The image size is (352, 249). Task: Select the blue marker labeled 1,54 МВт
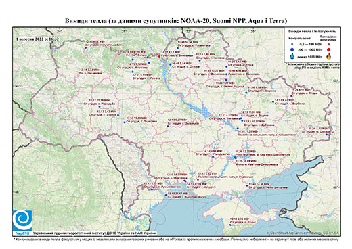point(246,93)
